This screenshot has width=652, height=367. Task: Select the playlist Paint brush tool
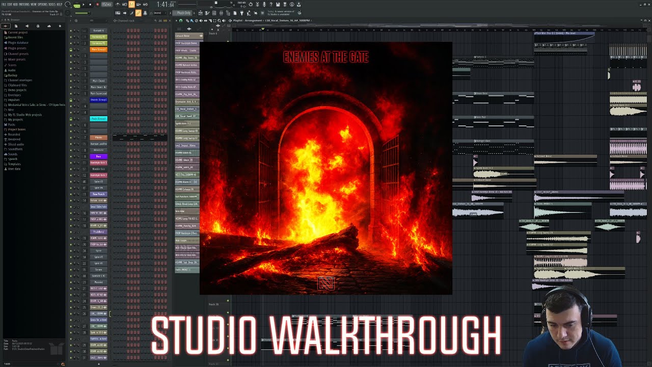pyautogui.click(x=192, y=20)
